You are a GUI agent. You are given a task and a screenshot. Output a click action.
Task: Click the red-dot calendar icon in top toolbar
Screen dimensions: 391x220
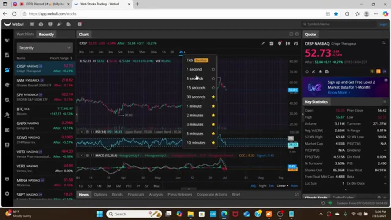[x=79, y=24]
